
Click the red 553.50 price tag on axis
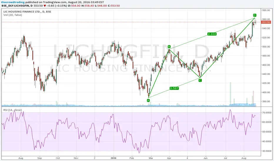266,22
